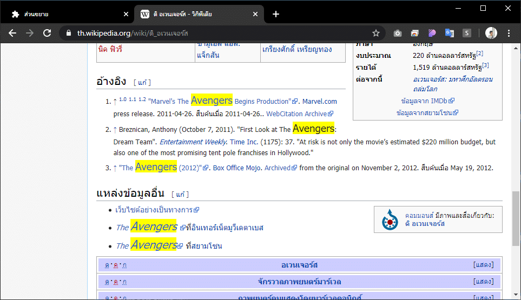Open Marvel's The Avengers Begins Production link

[222, 101]
